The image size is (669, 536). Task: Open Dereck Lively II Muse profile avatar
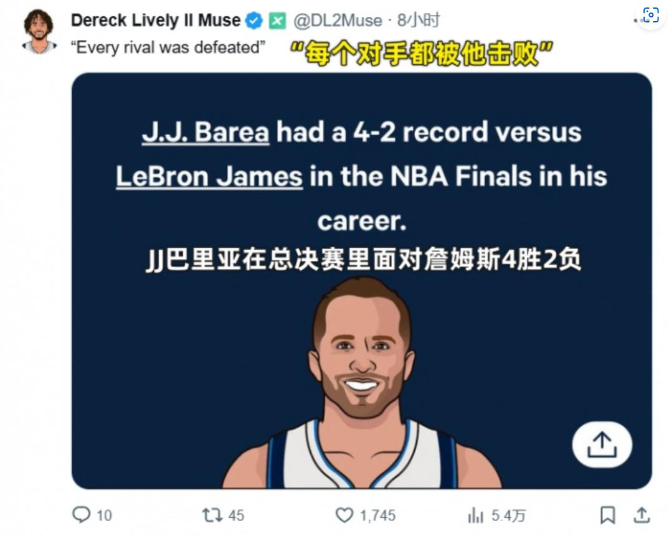[39, 32]
